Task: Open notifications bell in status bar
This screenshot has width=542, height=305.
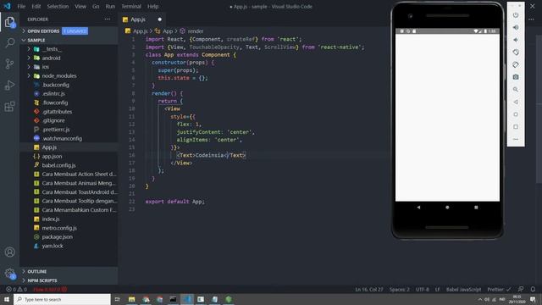Action: (x=533, y=289)
